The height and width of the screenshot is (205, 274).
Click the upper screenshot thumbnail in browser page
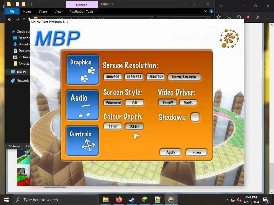[x=23, y=157]
